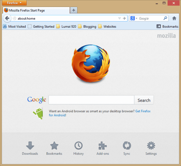Go to the home page icon

[174, 18]
